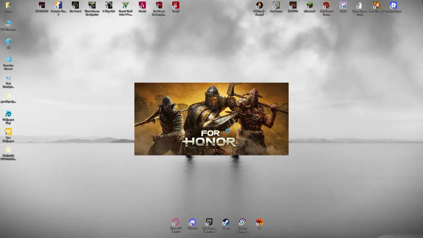Select the Grand Theft Auto V icon

coord(126,5)
